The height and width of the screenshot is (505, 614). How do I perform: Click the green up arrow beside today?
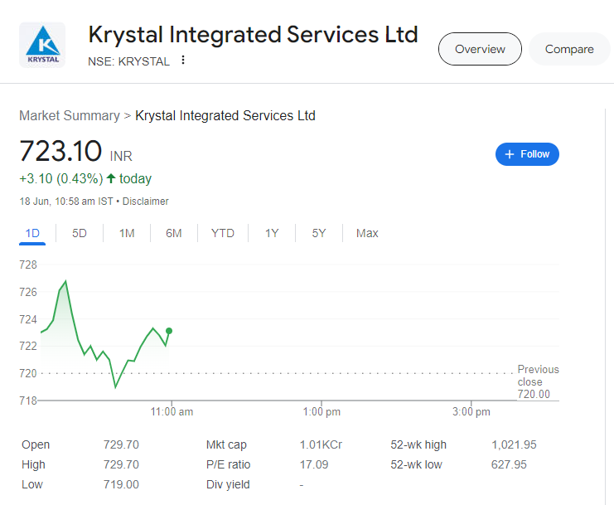[111, 178]
